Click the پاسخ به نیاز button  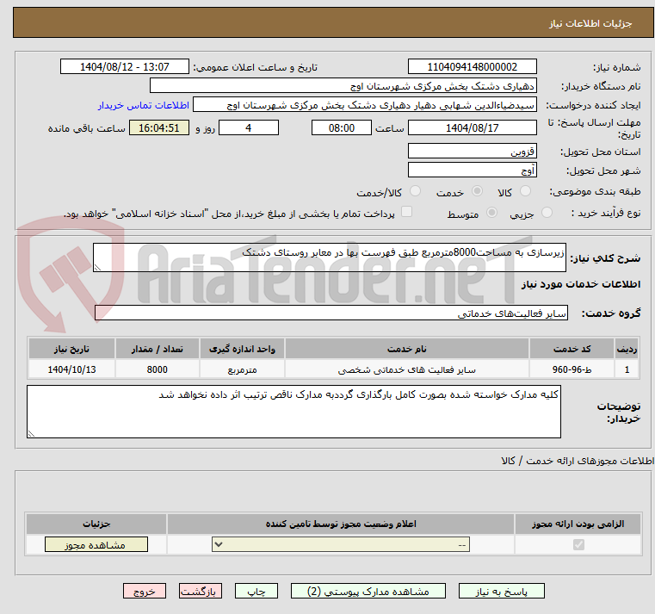[501, 592]
